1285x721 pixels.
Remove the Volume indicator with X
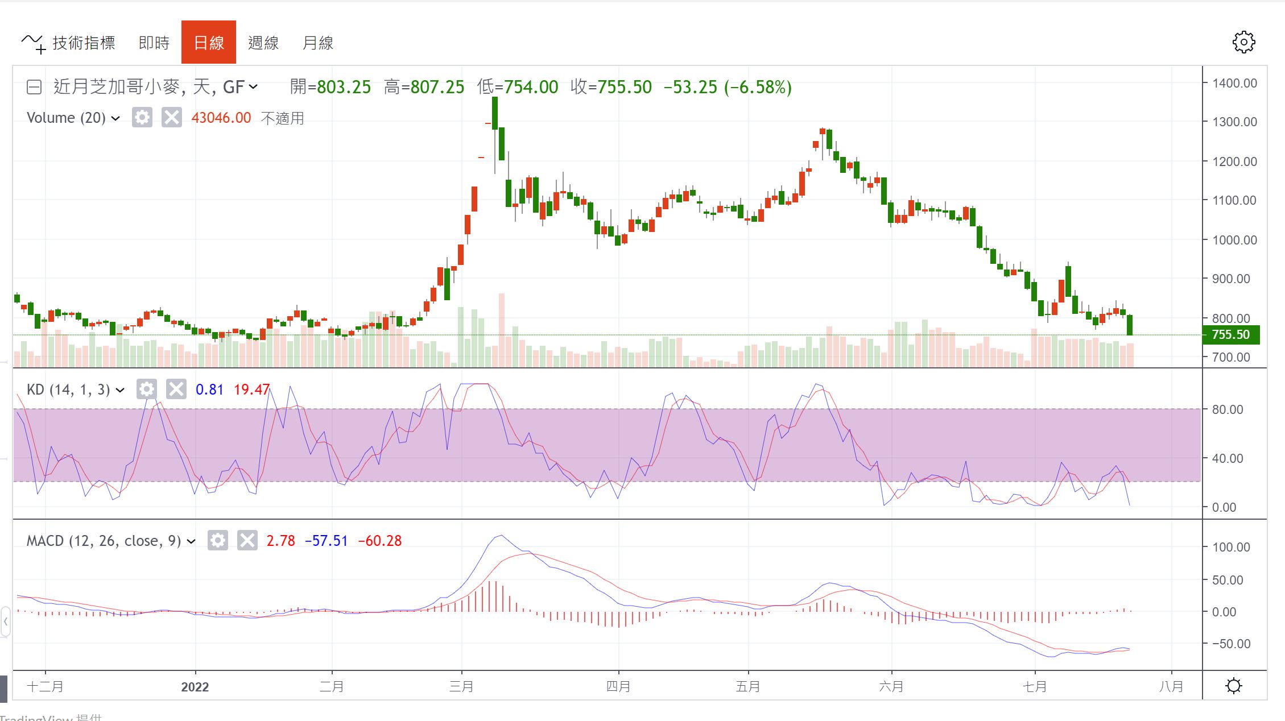(171, 118)
